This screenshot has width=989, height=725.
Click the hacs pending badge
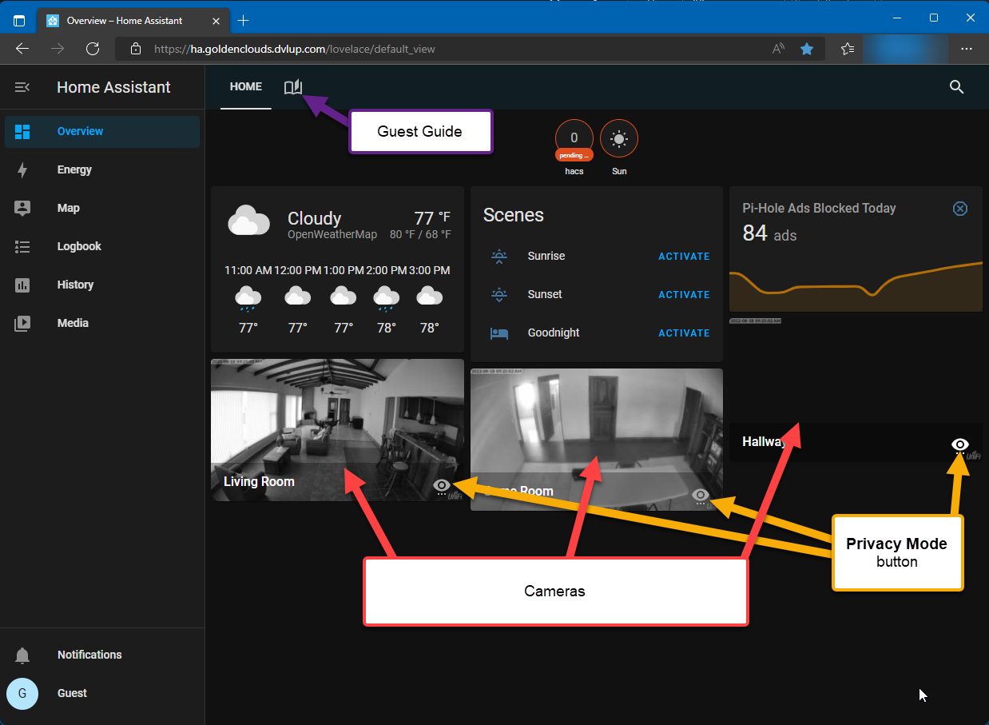574,139
